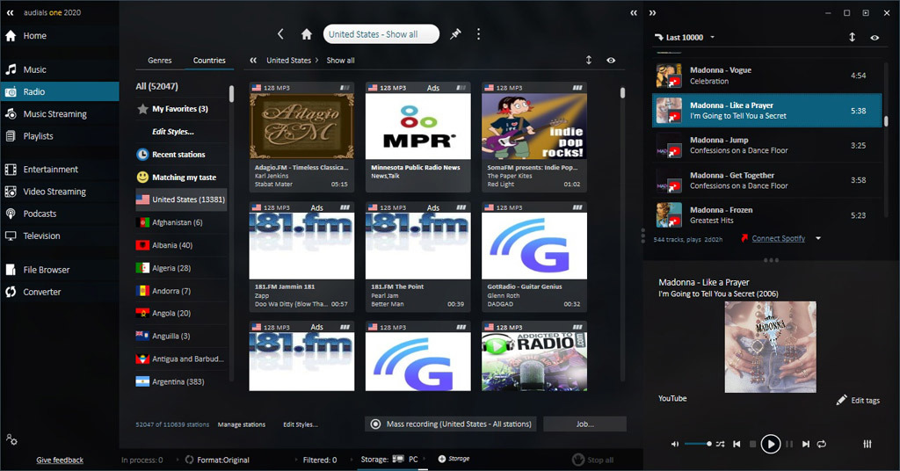
Task: Click the Stop all button
Action: point(593,460)
